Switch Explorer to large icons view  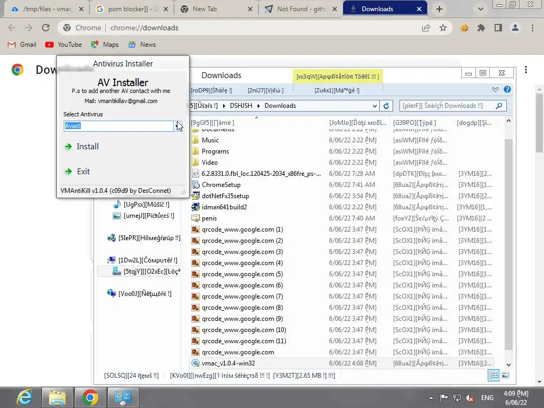[506, 375]
